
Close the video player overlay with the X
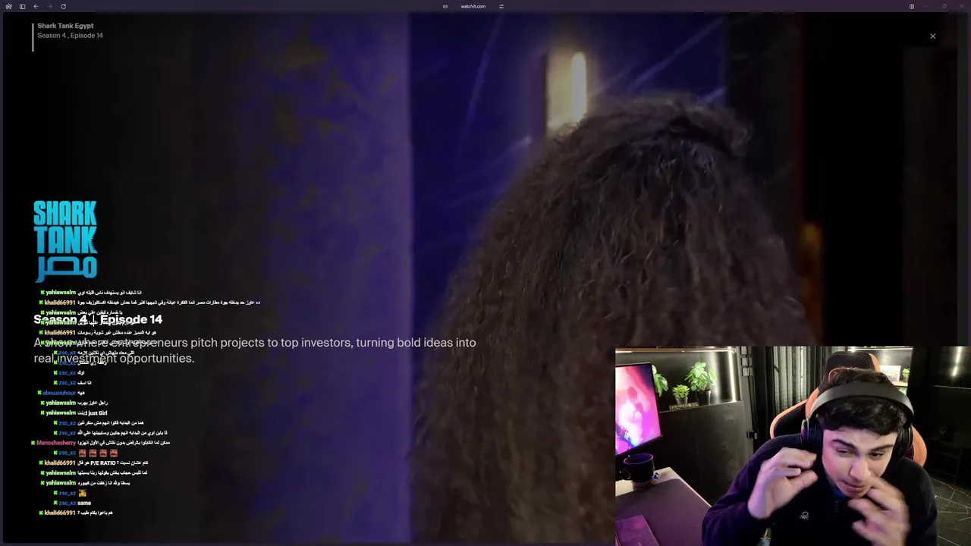point(933,36)
